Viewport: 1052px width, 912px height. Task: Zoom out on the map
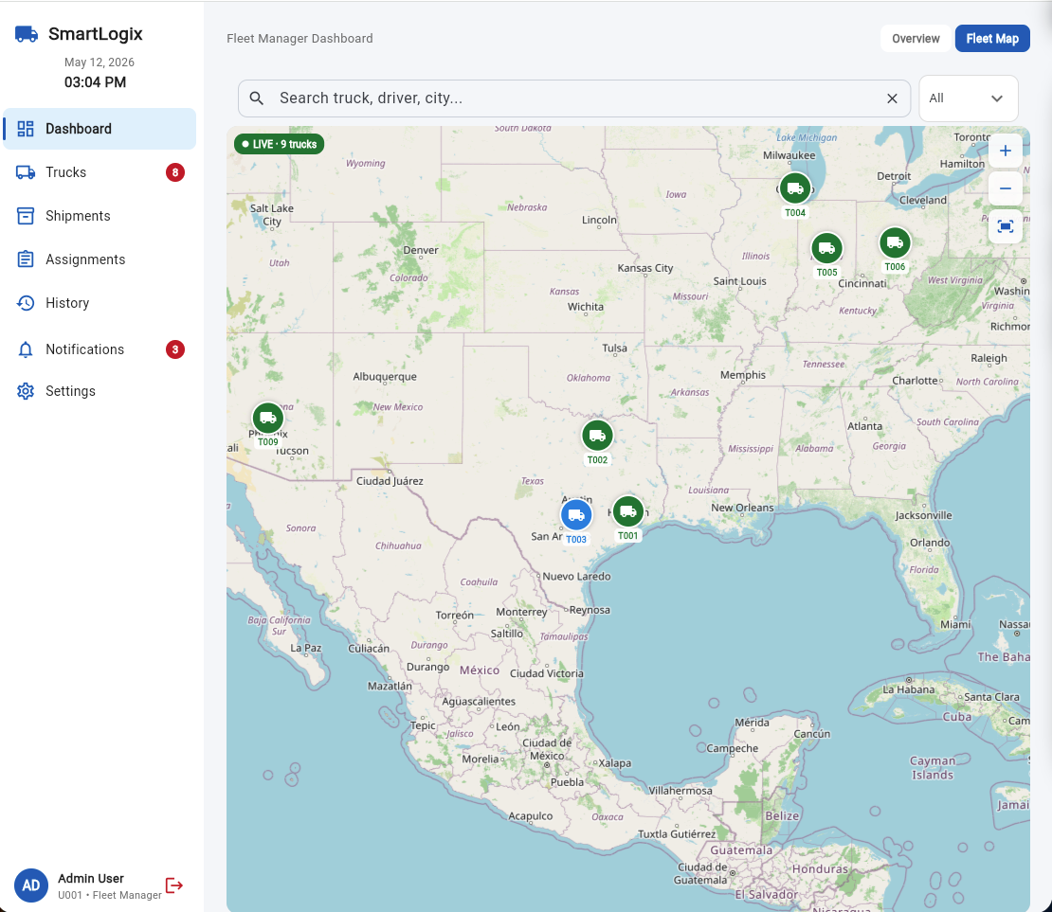click(1005, 188)
